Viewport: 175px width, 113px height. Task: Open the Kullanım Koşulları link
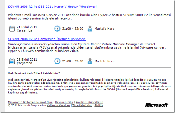pyautogui.click(x=58, y=105)
